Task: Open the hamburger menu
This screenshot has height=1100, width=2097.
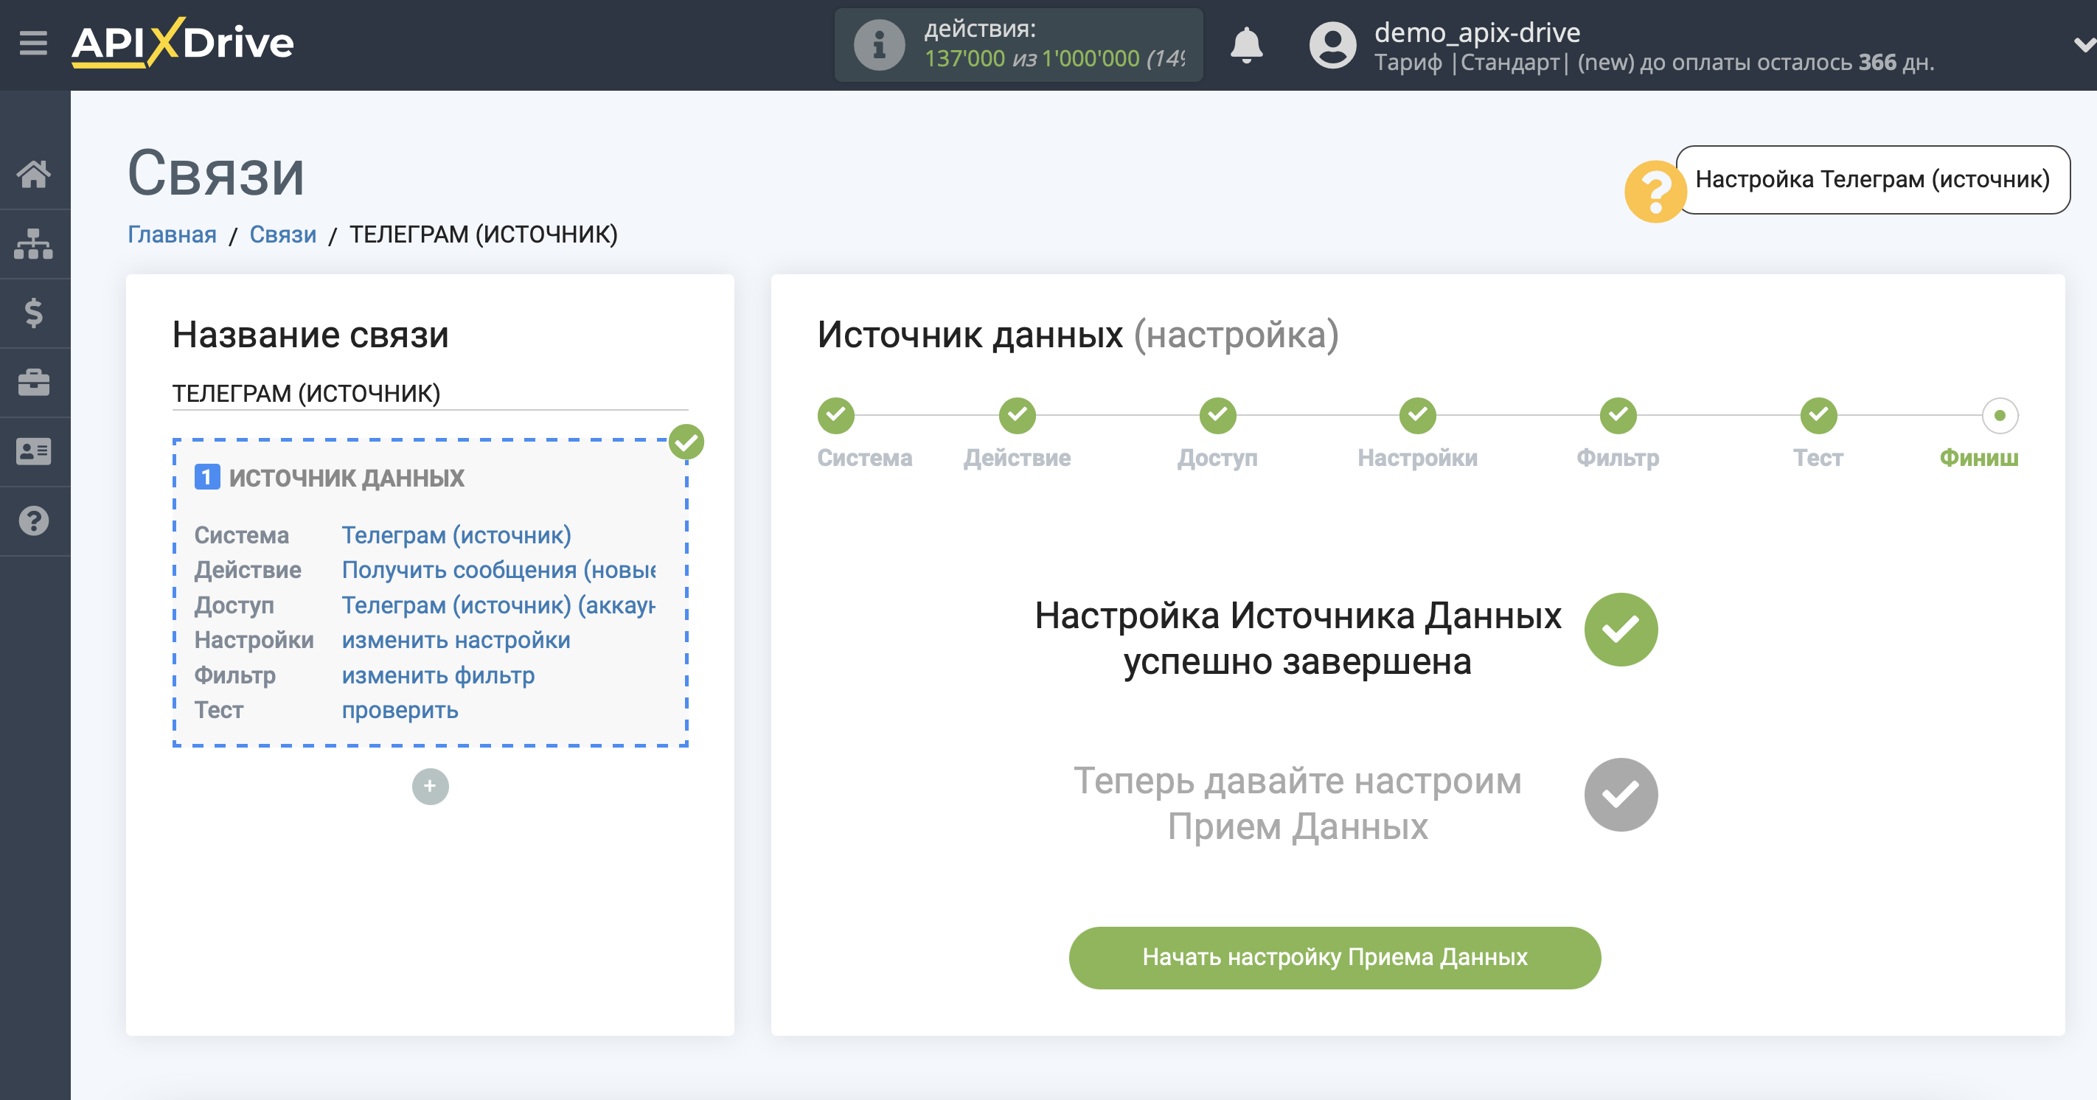Action: pyautogui.click(x=33, y=43)
